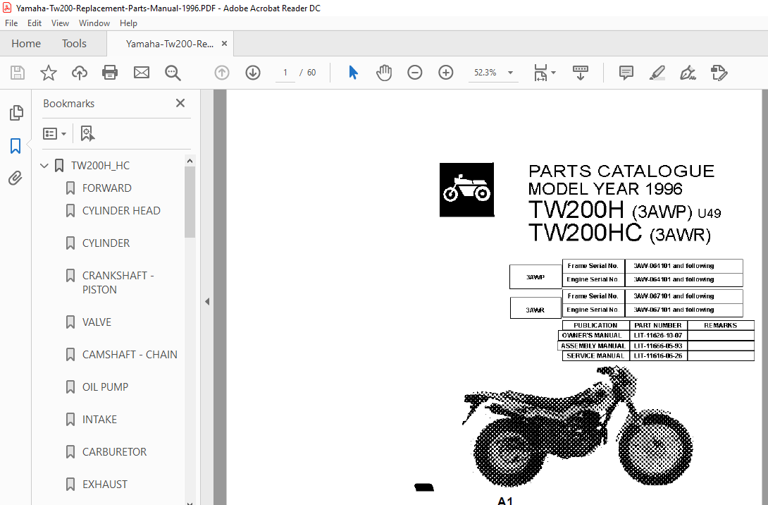Open the Edit menu
This screenshot has height=505, width=768.
tap(35, 23)
